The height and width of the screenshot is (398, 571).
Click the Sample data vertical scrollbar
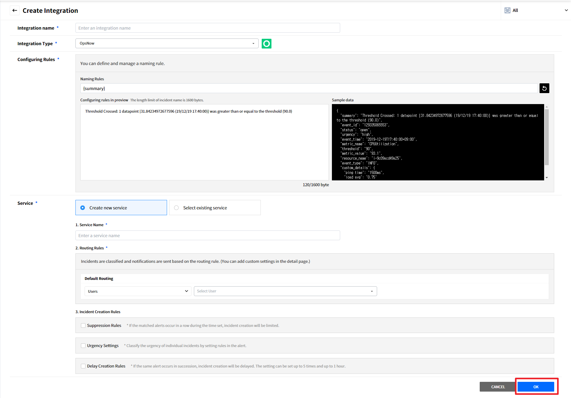547,137
